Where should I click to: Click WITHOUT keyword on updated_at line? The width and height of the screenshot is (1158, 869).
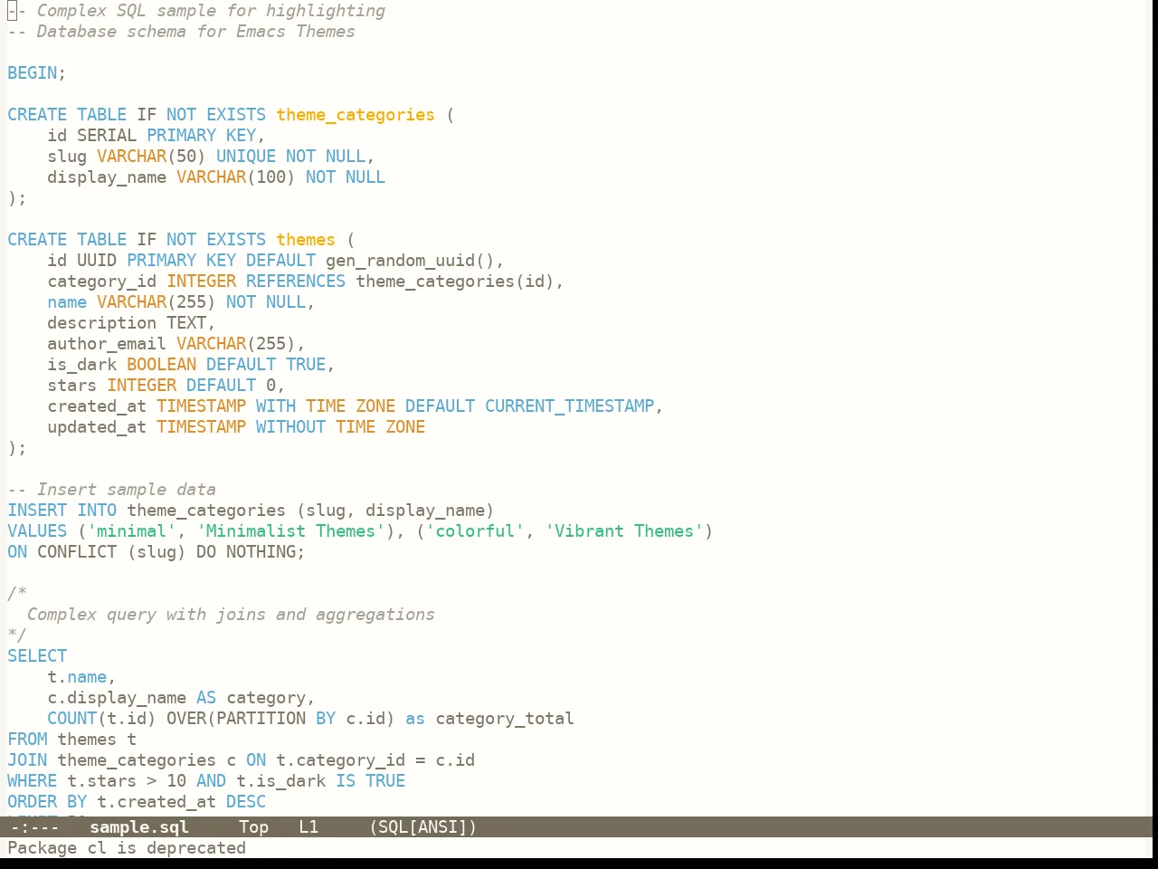[290, 427]
